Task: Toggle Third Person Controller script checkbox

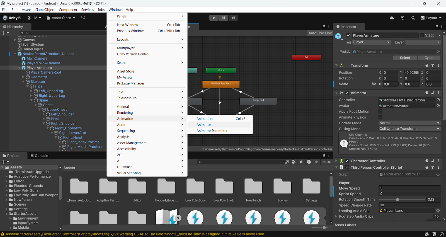Action: 347,167
